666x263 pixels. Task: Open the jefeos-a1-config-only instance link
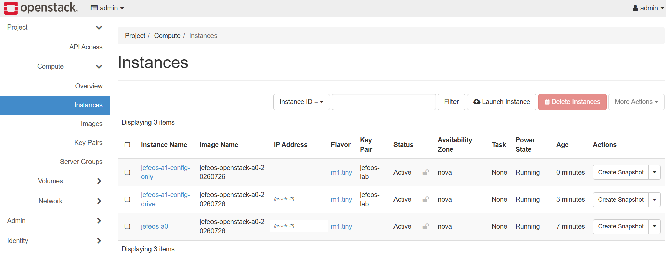coord(166,172)
